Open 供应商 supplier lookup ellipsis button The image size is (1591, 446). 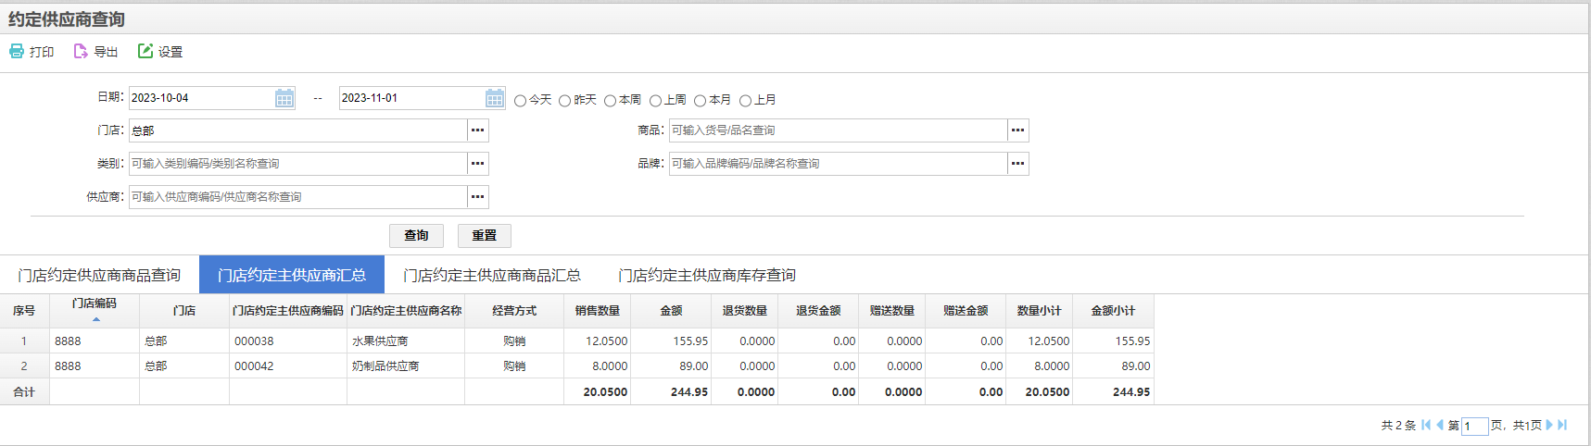[x=478, y=197]
